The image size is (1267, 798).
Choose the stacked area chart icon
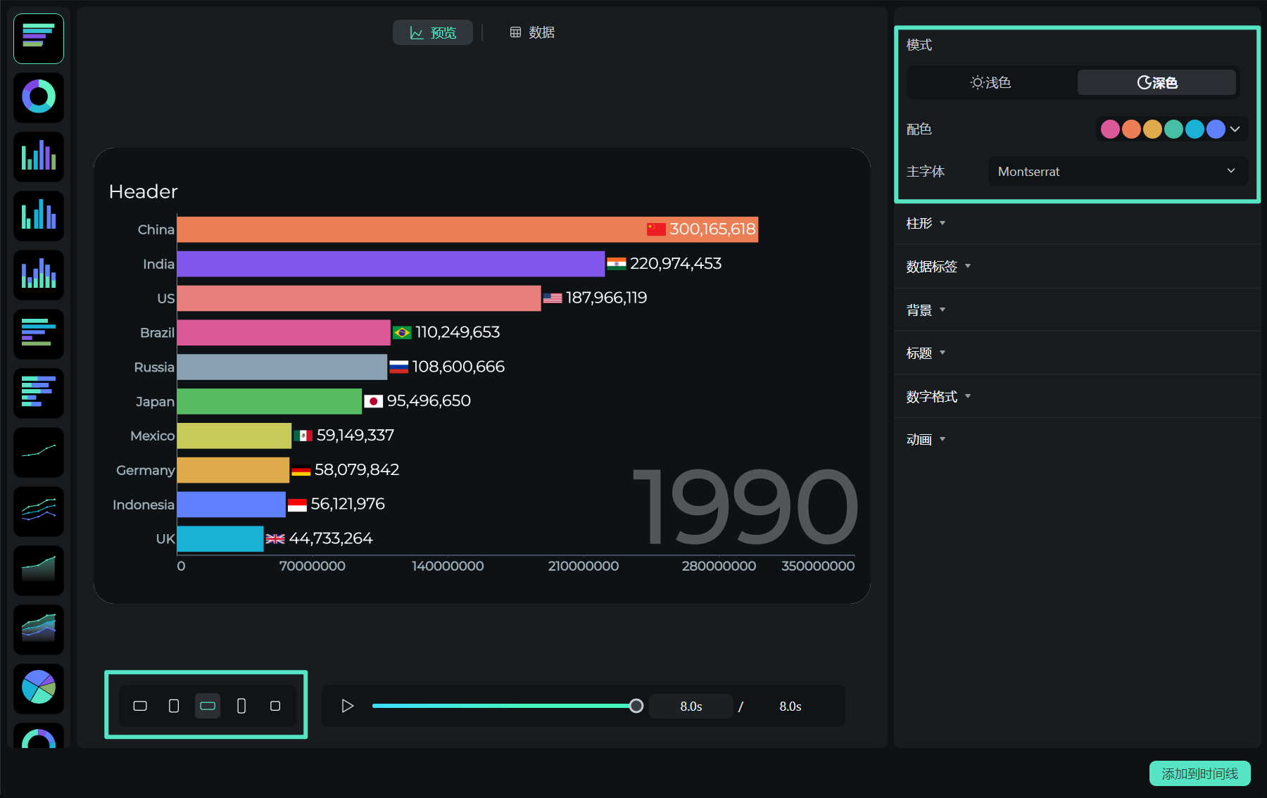coord(39,628)
